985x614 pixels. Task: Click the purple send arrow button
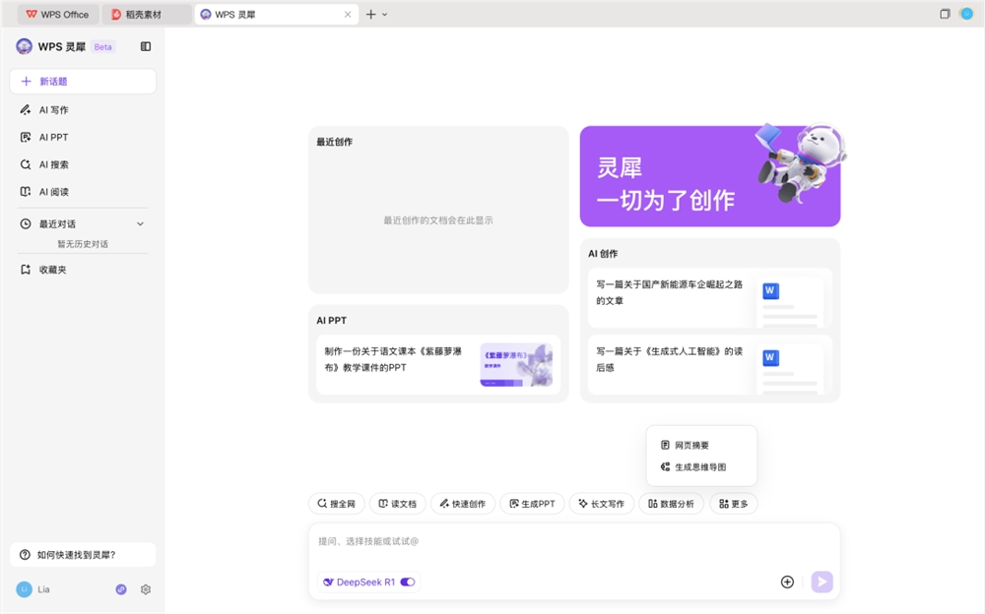point(821,582)
